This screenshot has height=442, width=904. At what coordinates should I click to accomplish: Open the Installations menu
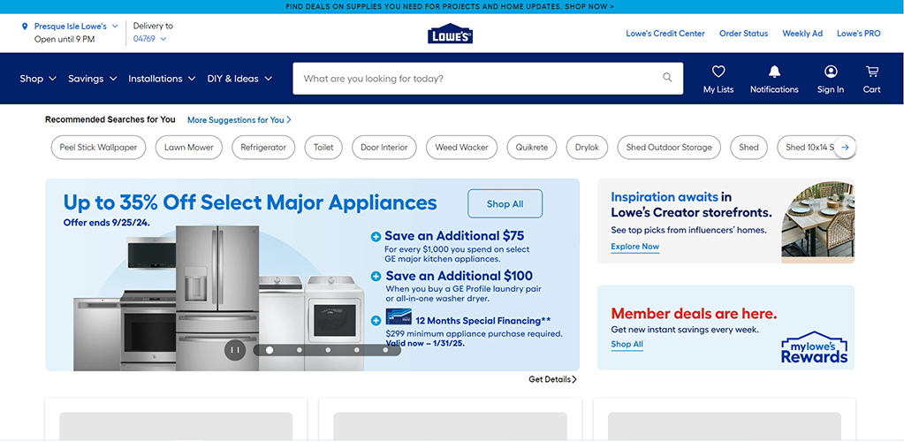tap(161, 79)
